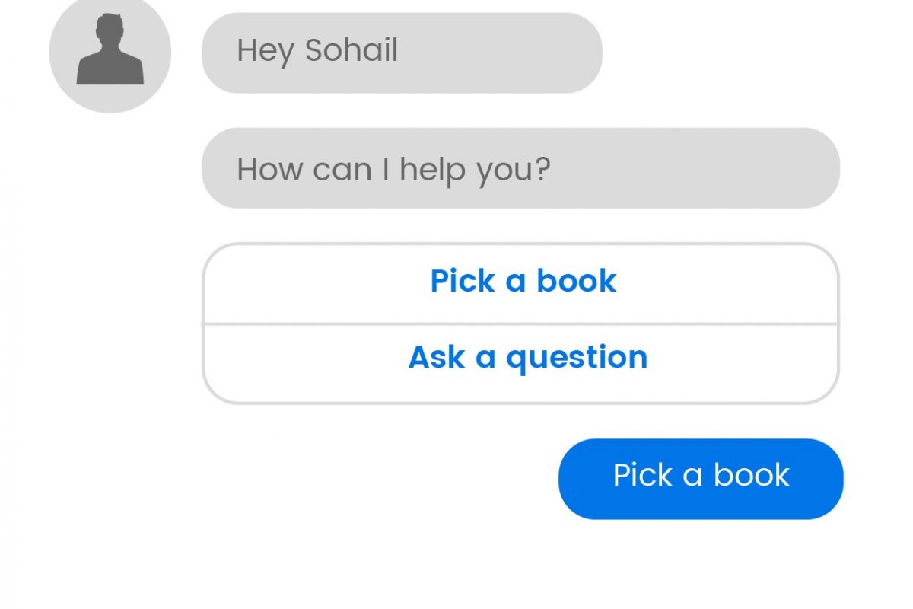Tap the word 'help' in the bot message
The height and width of the screenshot is (609, 913).
pos(434,171)
